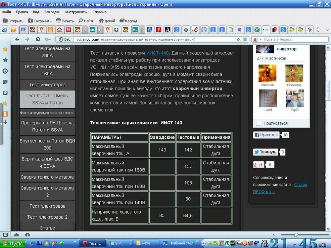This screenshot has width=331, height=248.
Task: Follow the ИИСТ-140 link
Action: [x=158, y=53]
